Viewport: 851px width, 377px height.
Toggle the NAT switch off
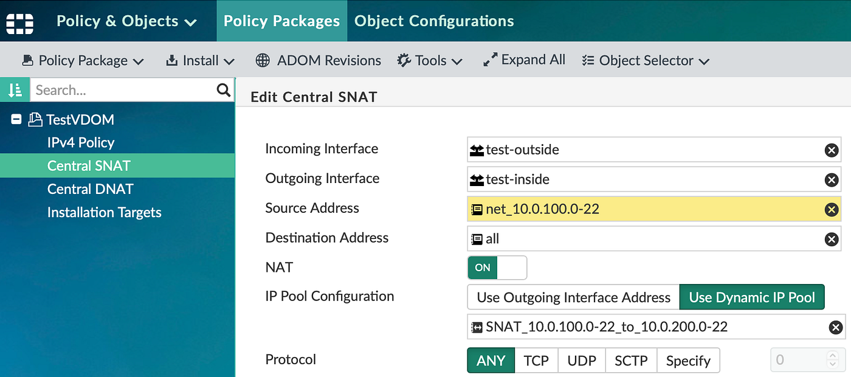497,268
